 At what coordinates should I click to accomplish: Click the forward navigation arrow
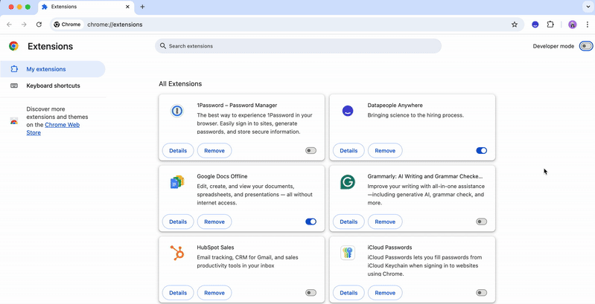[x=24, y=25]
